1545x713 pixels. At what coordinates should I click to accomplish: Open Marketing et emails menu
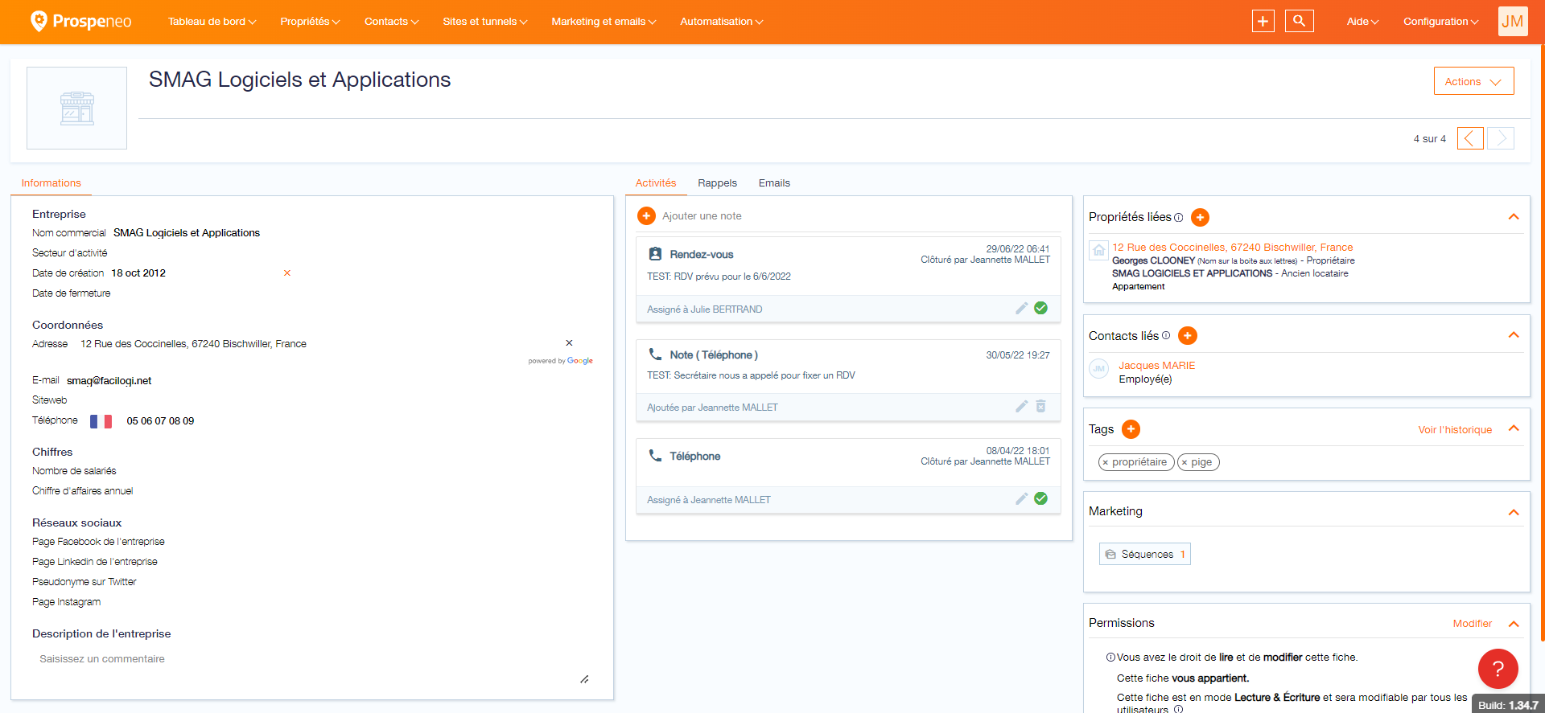tap(604, 22)
